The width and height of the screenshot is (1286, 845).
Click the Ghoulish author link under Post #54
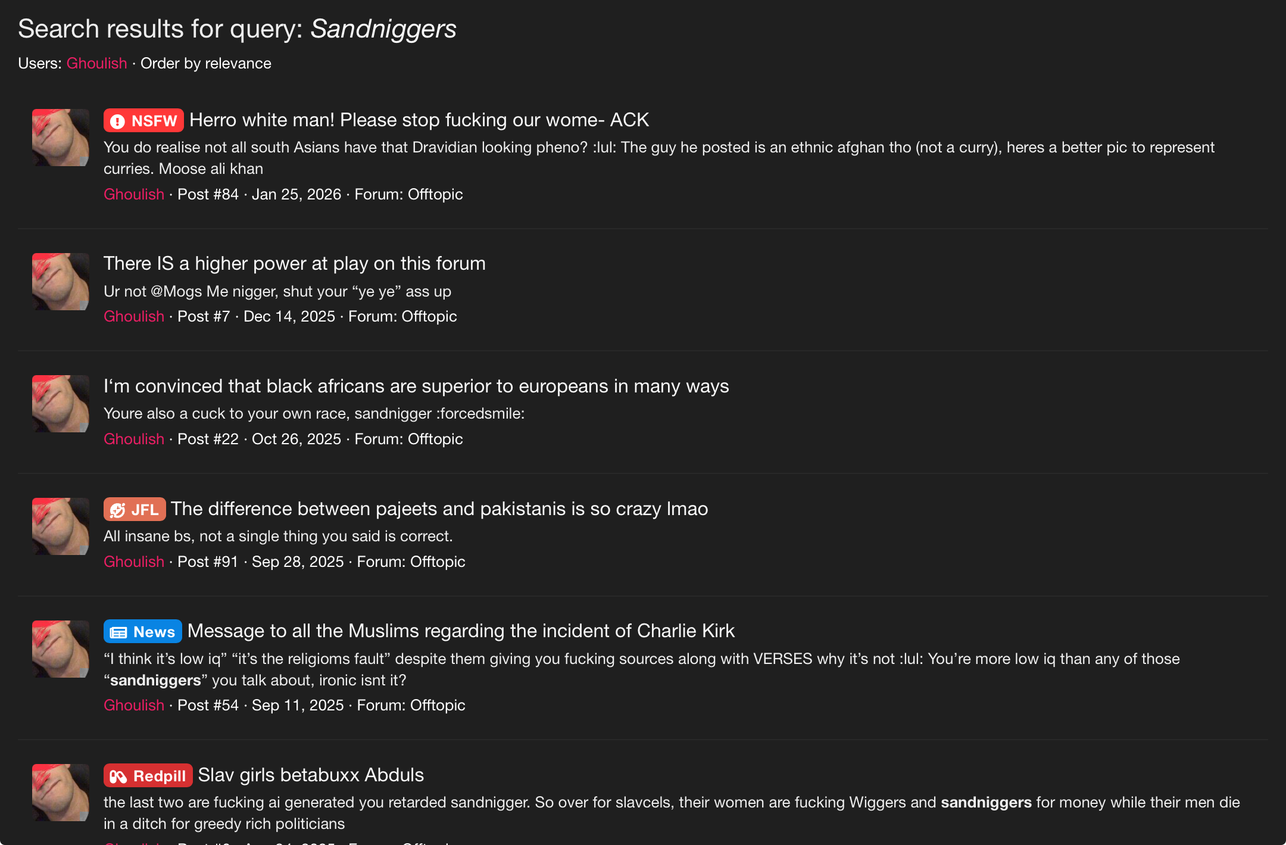pos(134,705)
